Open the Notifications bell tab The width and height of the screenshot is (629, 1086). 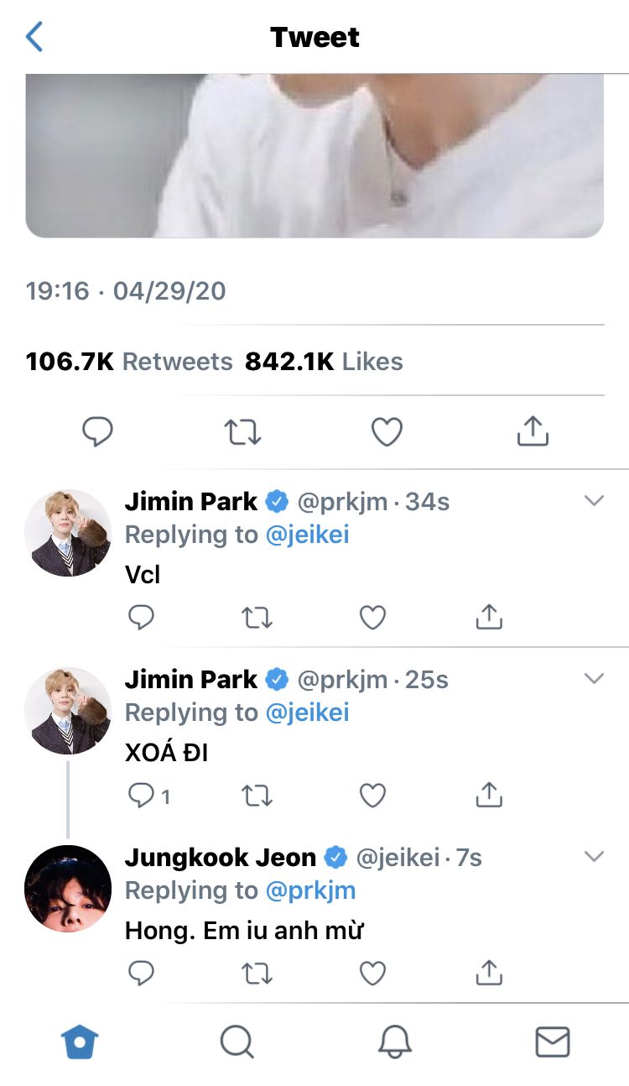click(395, 1042)
